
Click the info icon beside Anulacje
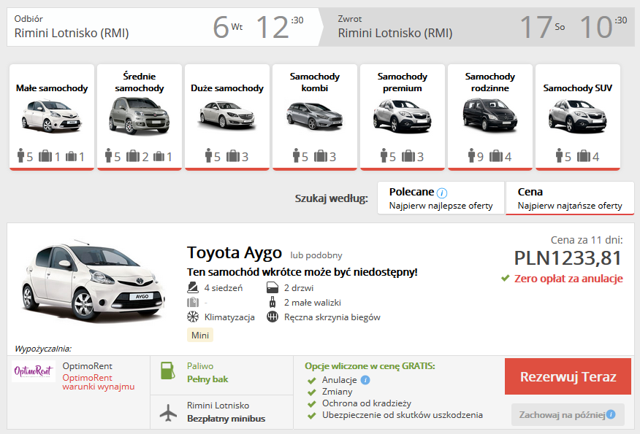[x=365, y=380]
